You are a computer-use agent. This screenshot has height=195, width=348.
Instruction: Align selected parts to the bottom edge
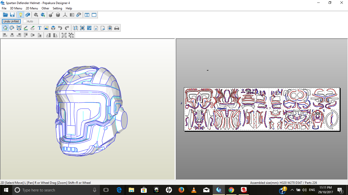[x=39, y=35]
